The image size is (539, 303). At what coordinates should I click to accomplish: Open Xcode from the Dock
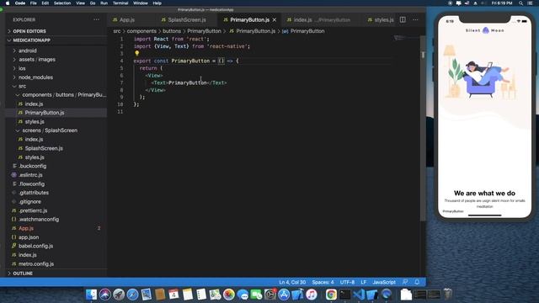click(x=297, y=295)
